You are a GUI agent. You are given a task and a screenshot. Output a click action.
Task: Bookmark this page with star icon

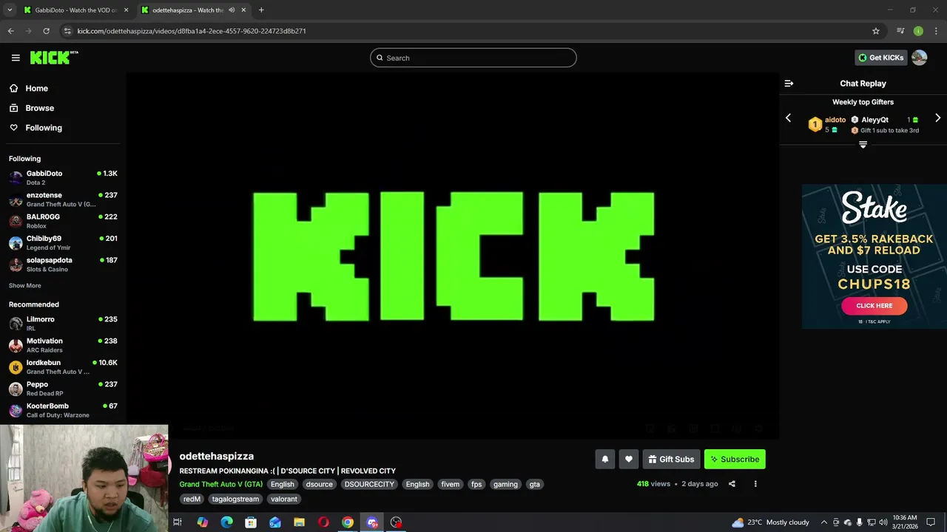click(876, 31)
